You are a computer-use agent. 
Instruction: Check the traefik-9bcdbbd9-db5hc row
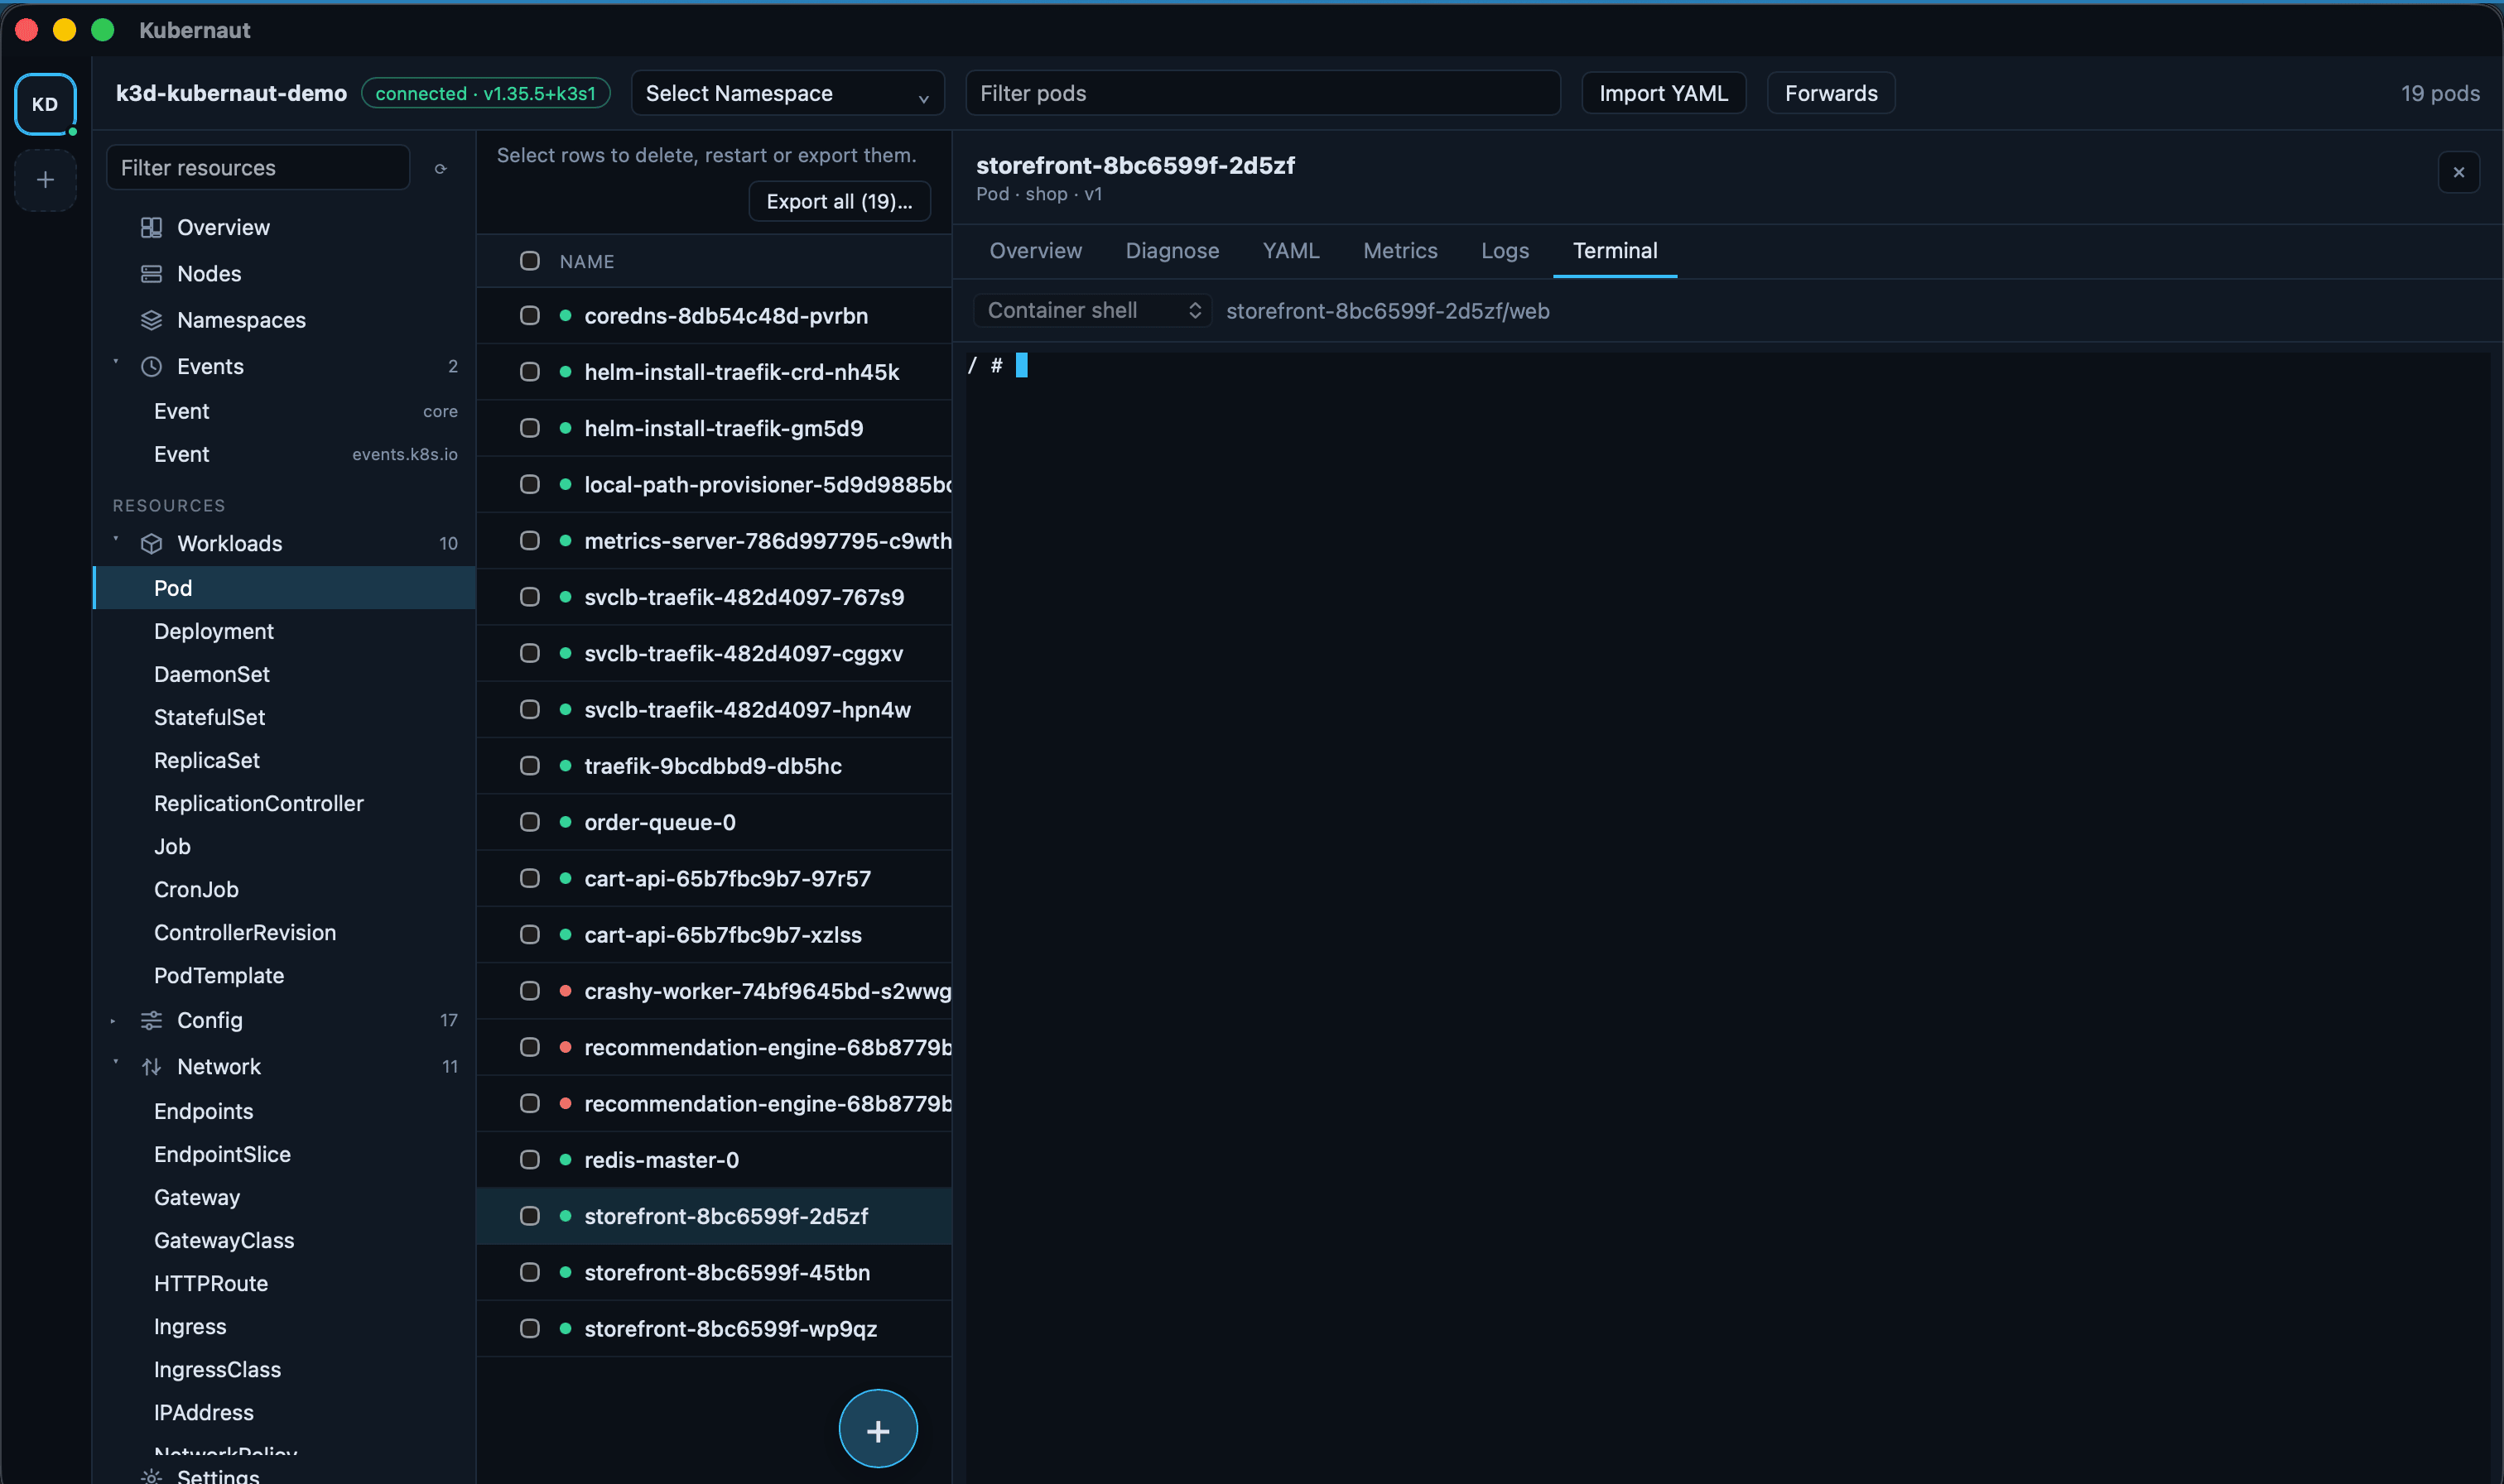(x=529, y=766)
